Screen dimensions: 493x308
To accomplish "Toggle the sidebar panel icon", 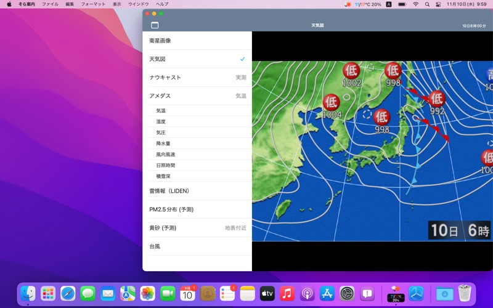I will [155, 25].
